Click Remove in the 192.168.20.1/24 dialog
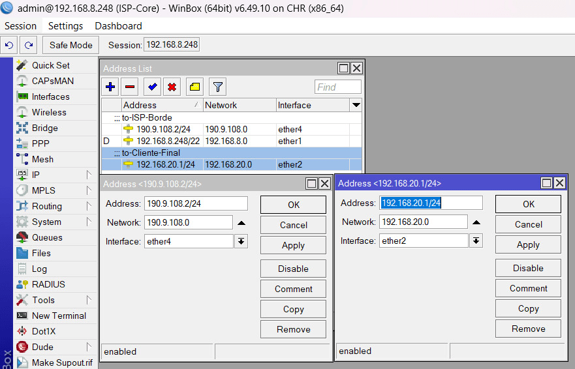This screenshot has width=575, height=369. coord(529,329)
